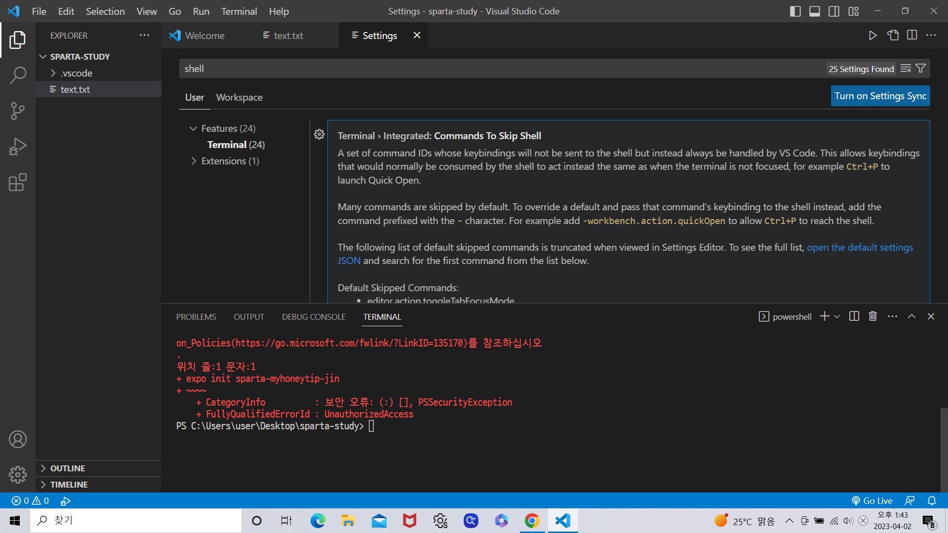Open terminal panel more actions ellipsis

(892, 316)
